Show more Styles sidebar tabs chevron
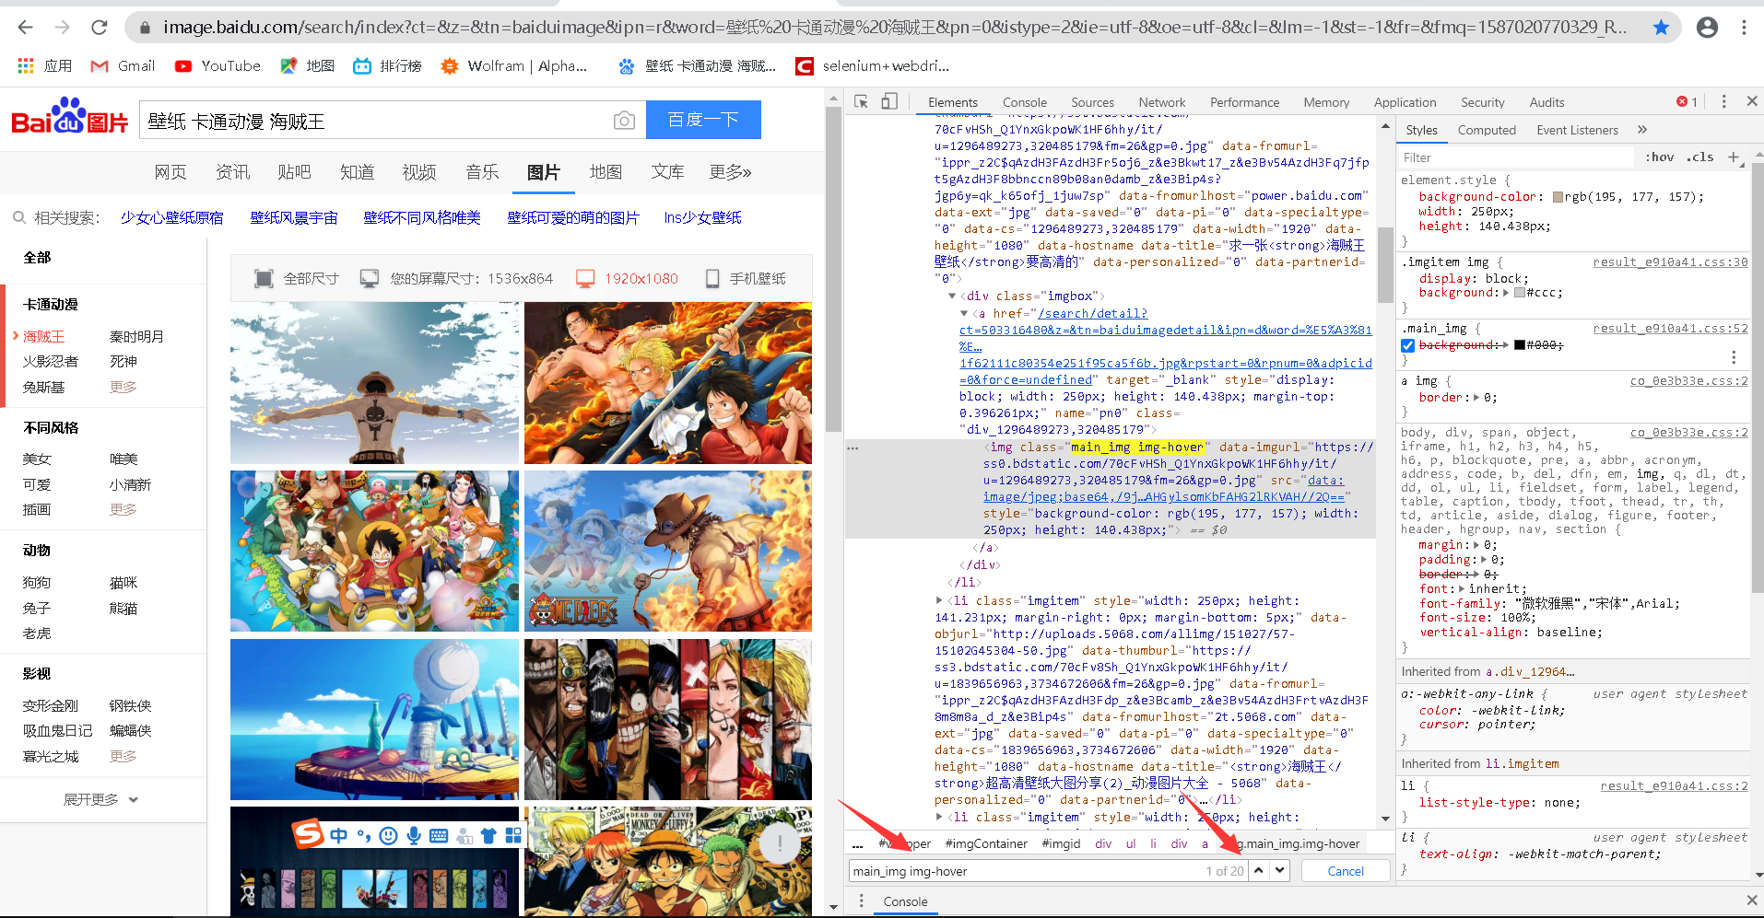This screenshot has height=918, width=1764. pyautogui.click(x=1642, y=130)
